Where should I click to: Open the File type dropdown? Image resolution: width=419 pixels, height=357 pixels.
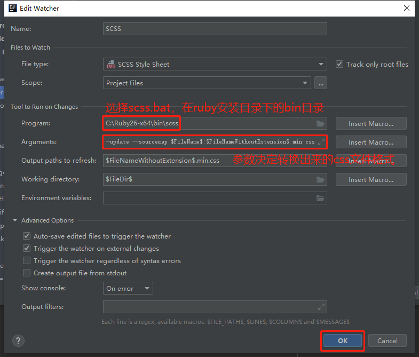pos(215,64)
